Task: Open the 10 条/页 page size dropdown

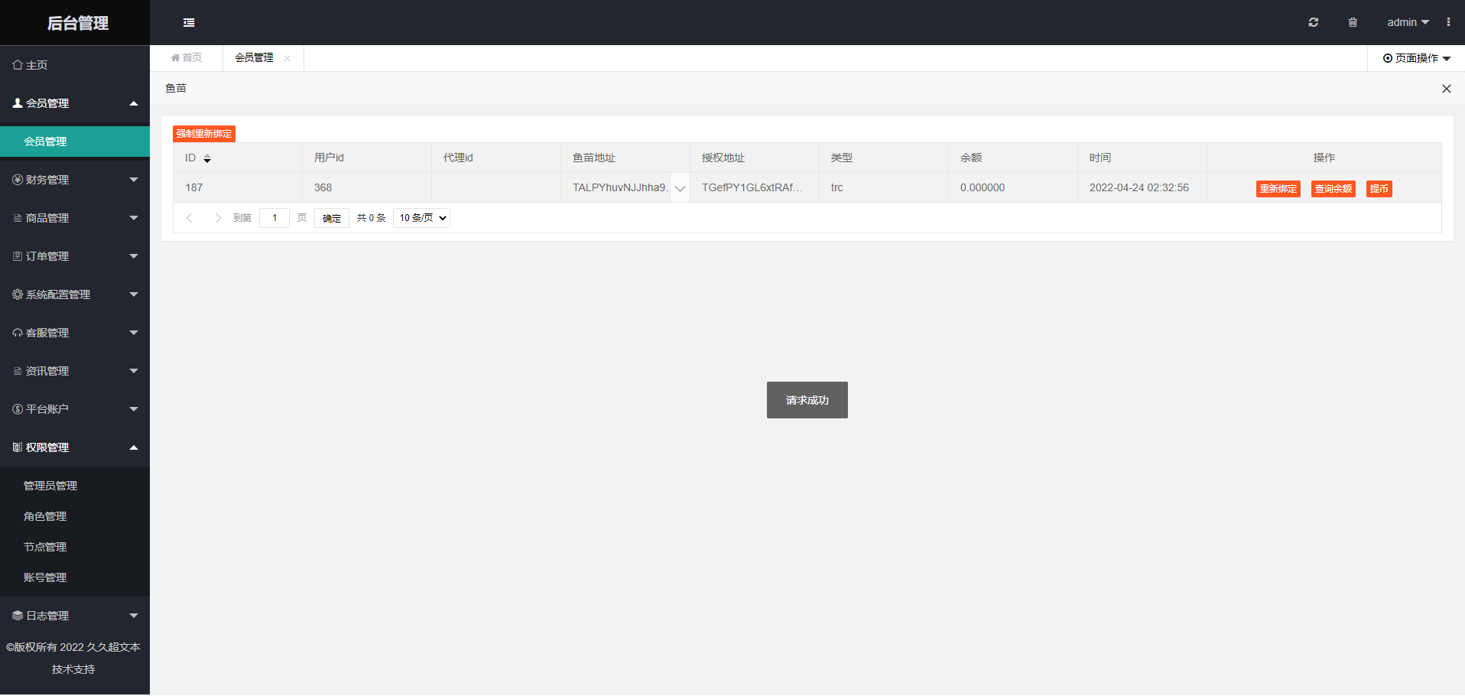Action: coord(421,218)
